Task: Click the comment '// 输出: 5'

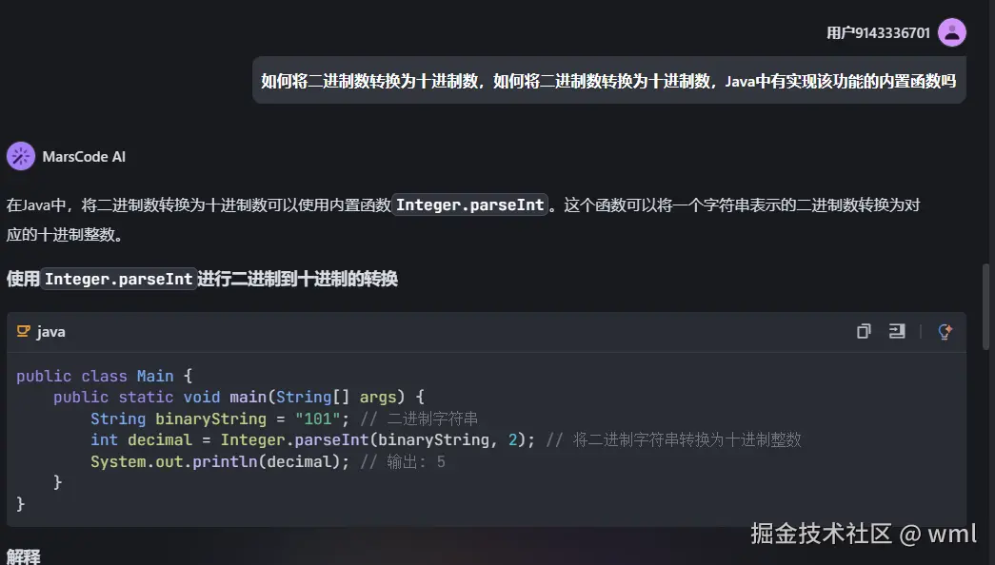Action: tap(403, 461)
